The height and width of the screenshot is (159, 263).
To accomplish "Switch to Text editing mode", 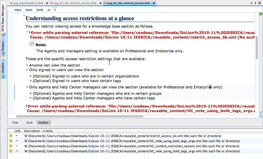I will (15, 123).
